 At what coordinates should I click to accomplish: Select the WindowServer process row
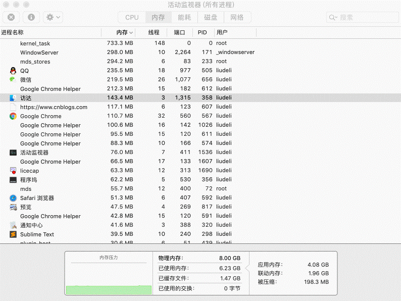pos(201,52)
